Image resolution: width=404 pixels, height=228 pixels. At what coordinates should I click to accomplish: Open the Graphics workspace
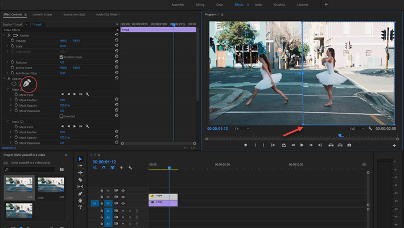tap(279, 5)
